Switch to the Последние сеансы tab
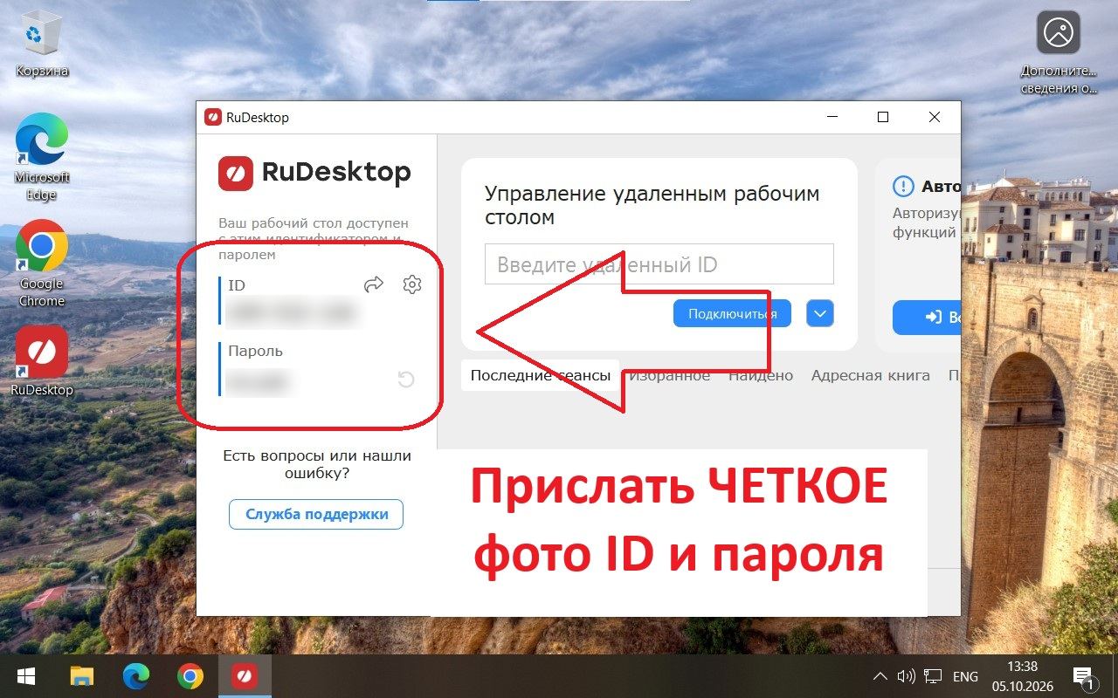Screen dimensions: 1118x698 point(541,375)
